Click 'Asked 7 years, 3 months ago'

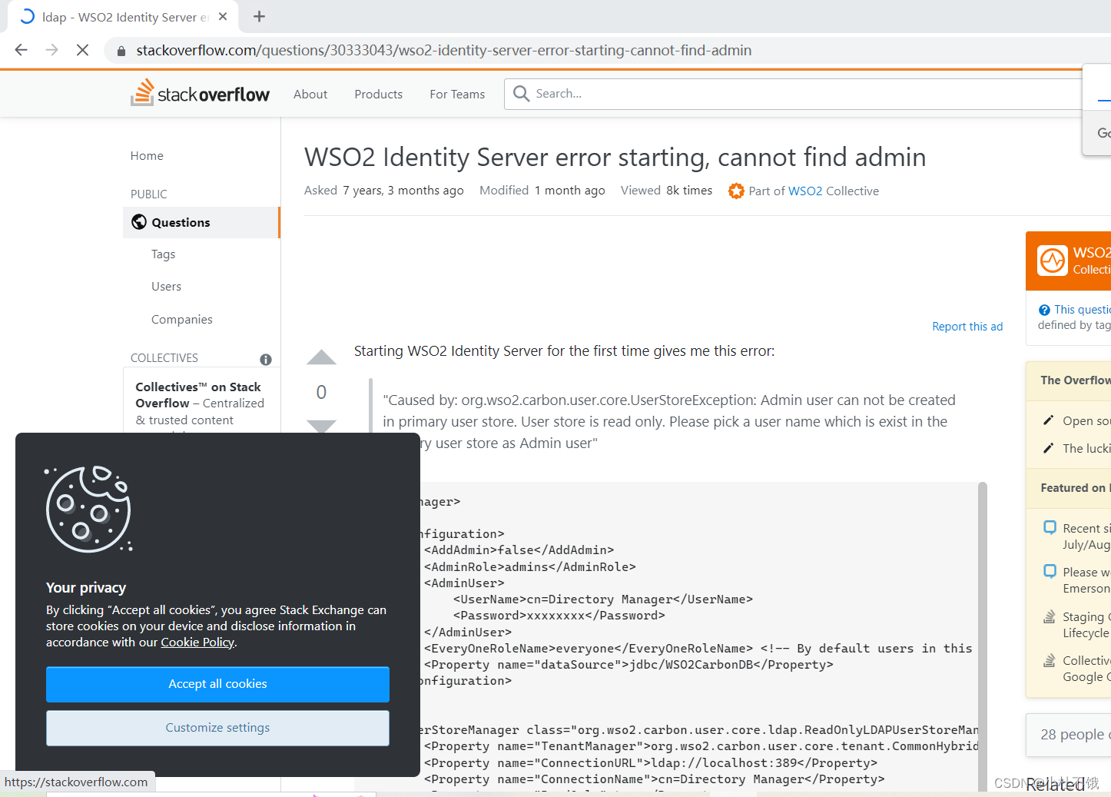(x=384, y=191)
